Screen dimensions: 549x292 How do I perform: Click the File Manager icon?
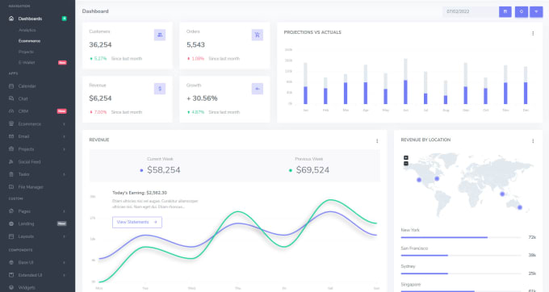[11, 187]
